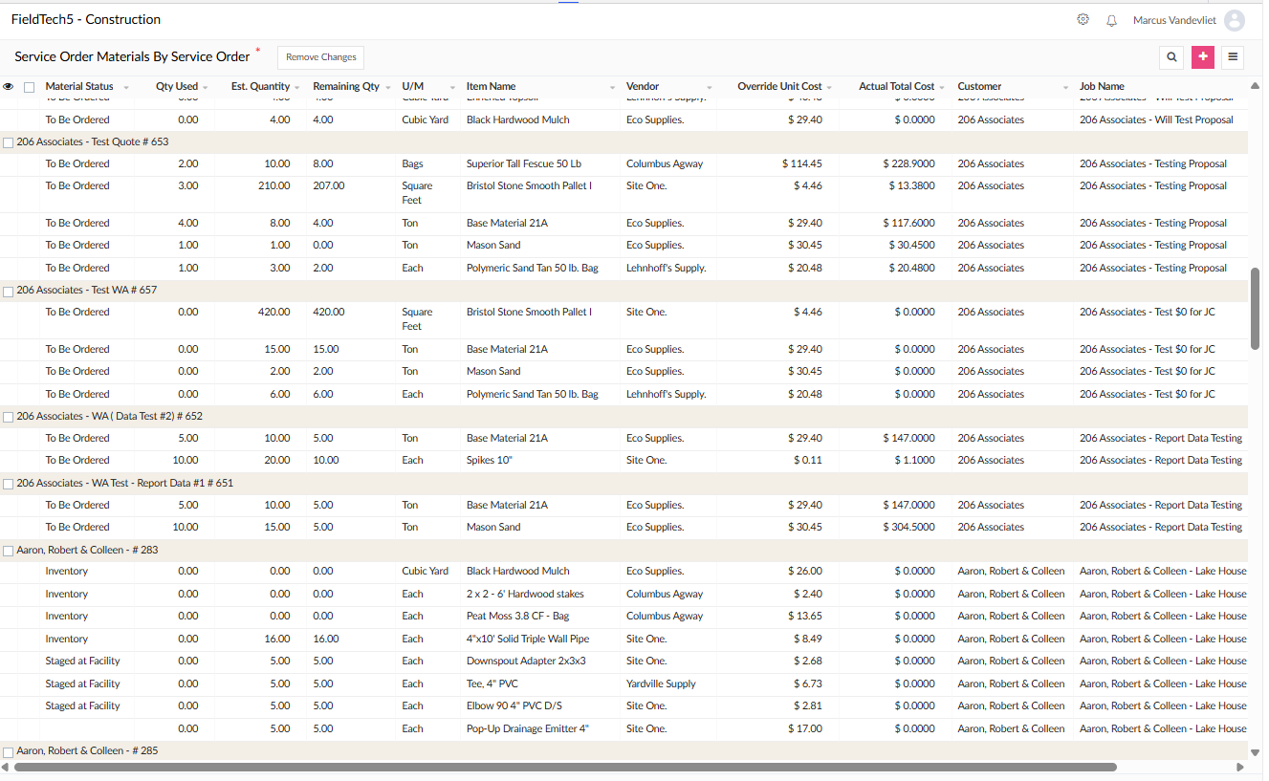The image size is (1269, 781).
Task: Click vertical scrollbar down arrow
Action: (1256, 752)
